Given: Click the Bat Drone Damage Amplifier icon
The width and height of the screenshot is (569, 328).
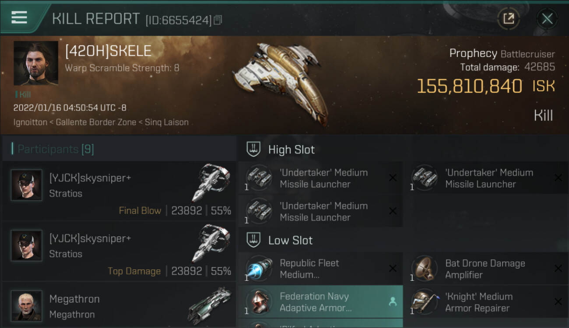Looking at the screenshot, I should pyautogui.click(x=425, y=269).
